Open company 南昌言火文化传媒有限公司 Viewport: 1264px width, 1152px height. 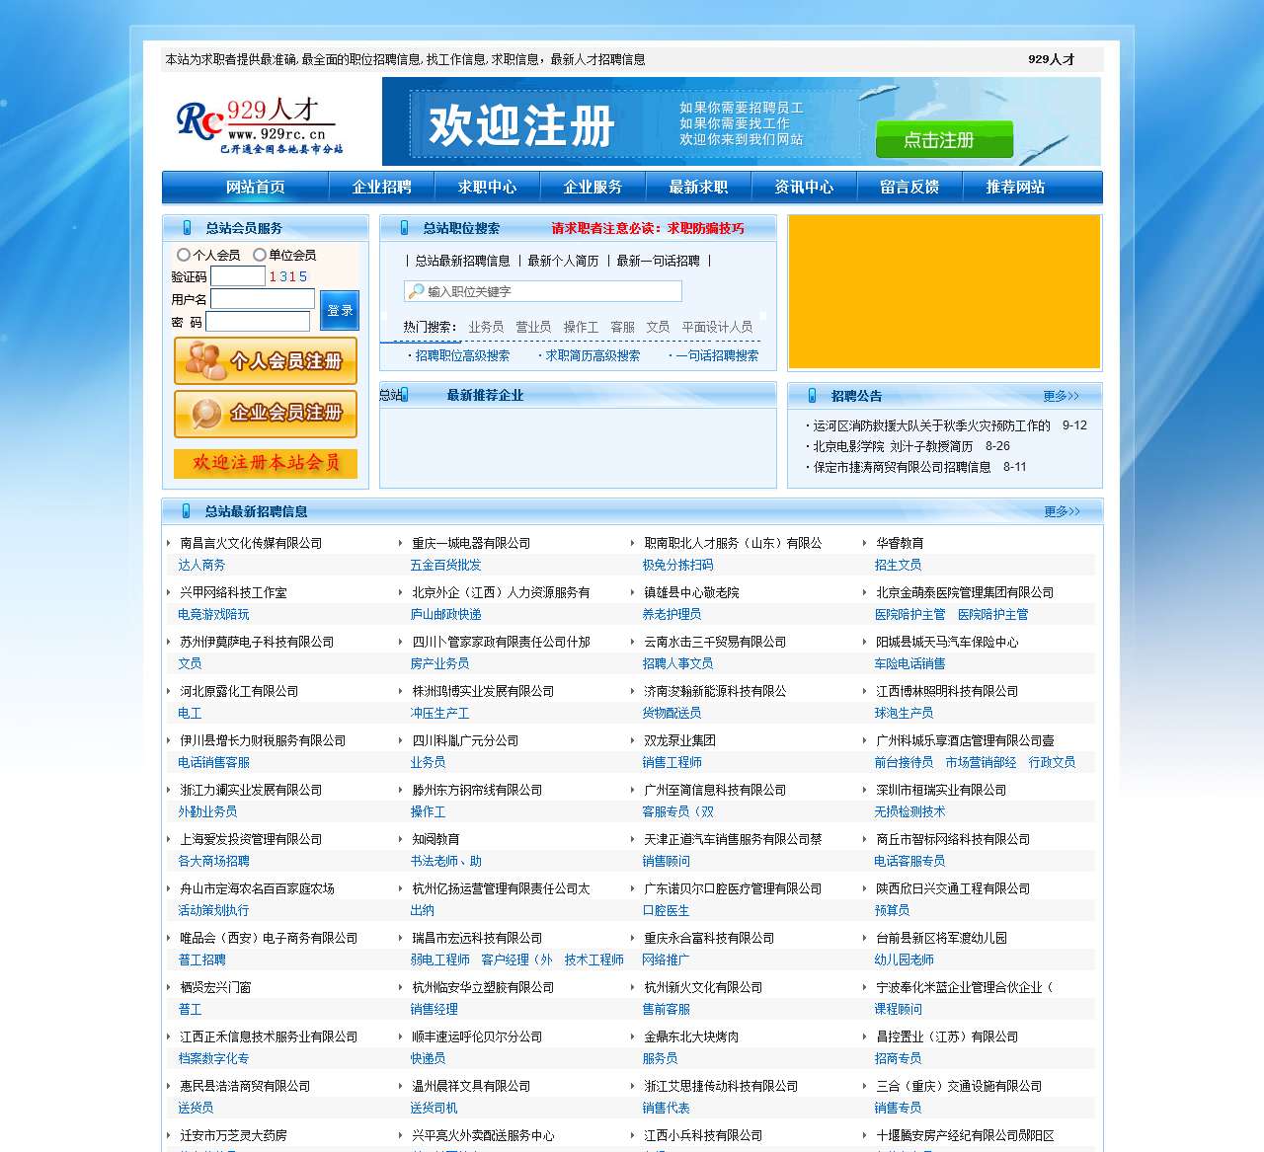coord(251,543)
